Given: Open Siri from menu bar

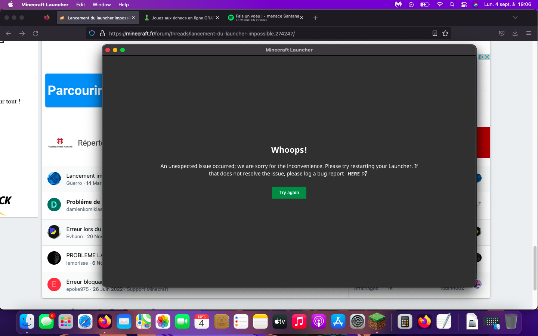Looking at the screenshot, I should click(476, 4).
